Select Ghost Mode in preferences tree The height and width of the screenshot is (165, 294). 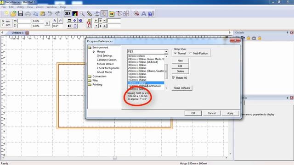click(x=104, y=72)
